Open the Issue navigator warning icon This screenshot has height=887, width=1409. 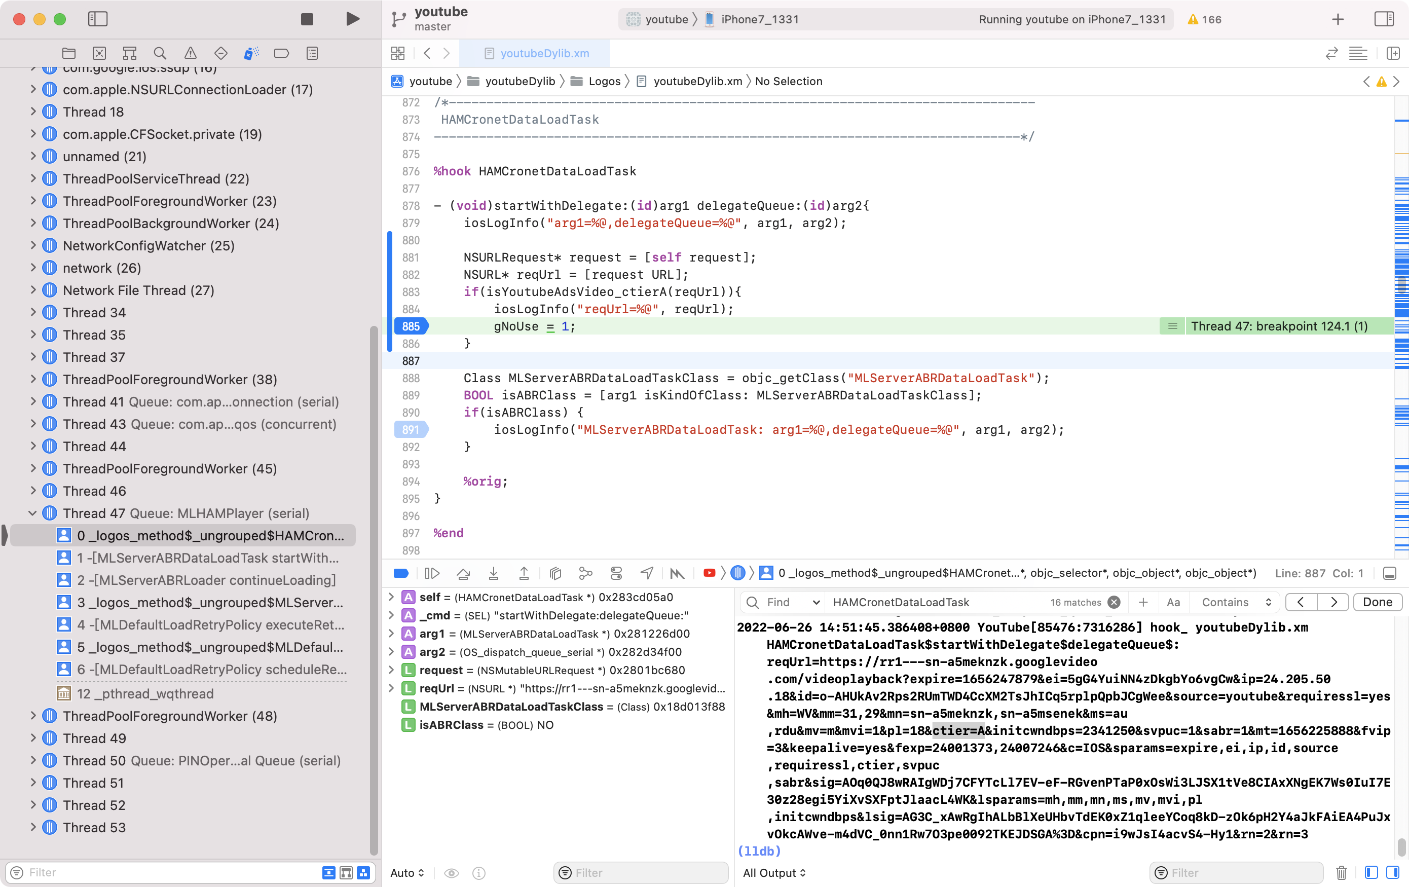click(x=190, y=53)
